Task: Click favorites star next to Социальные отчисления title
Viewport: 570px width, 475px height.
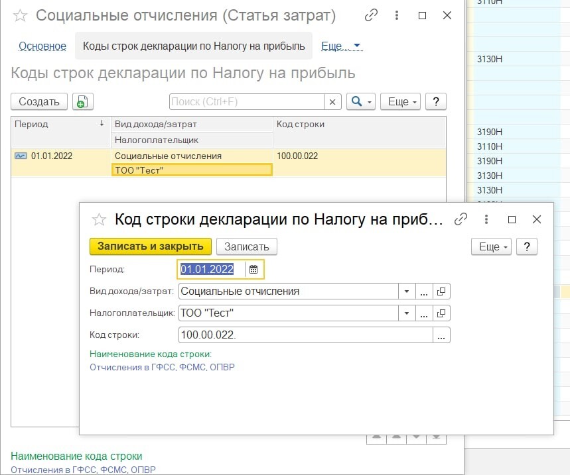Action: tap(21, 15)
